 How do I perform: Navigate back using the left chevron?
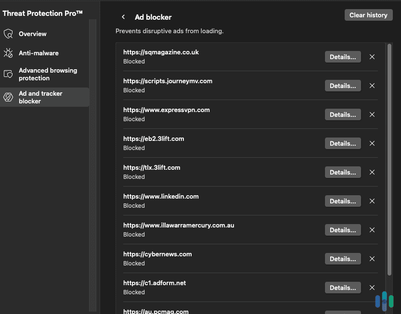click(x=123, y=17)
